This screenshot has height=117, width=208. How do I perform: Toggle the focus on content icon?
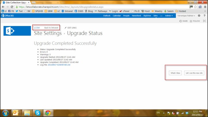204,21
